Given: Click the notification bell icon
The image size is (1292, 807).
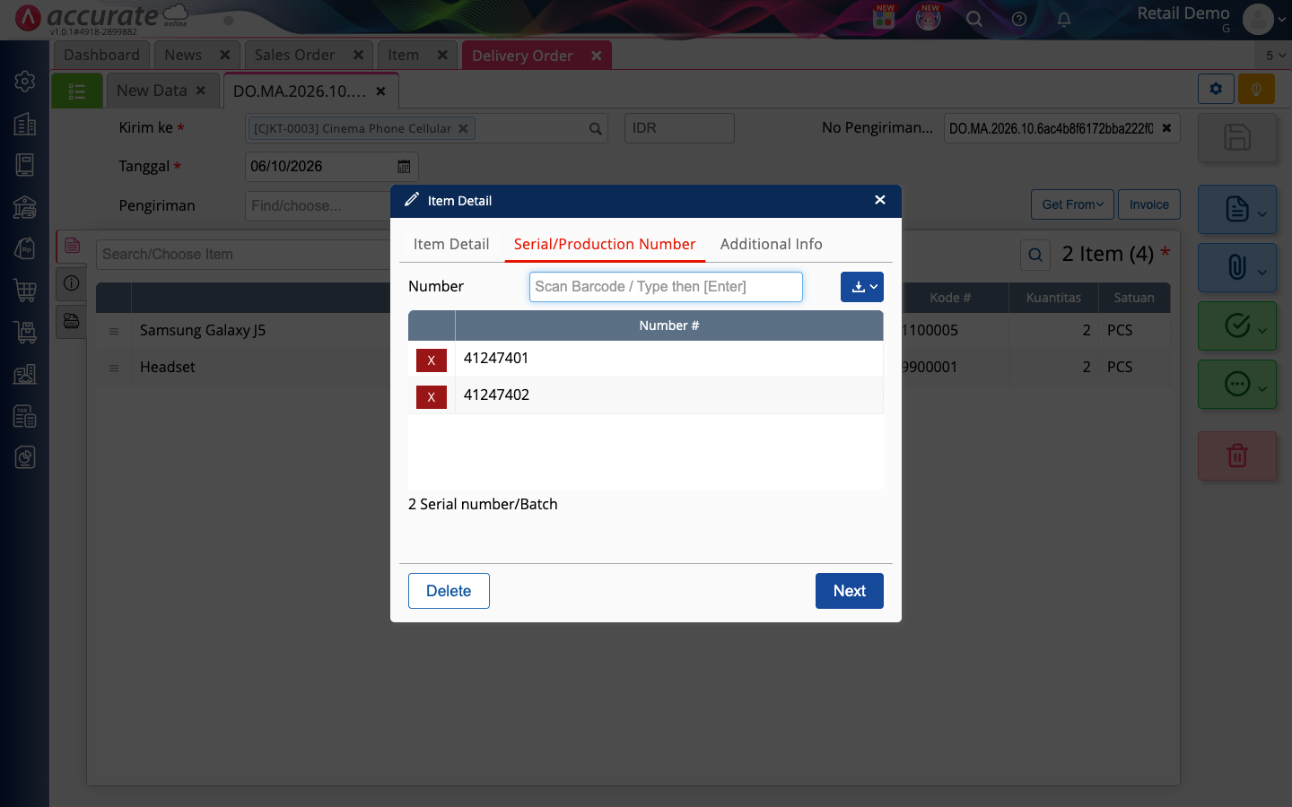Looking at the screenshot, I should (x=1064, y=19).
